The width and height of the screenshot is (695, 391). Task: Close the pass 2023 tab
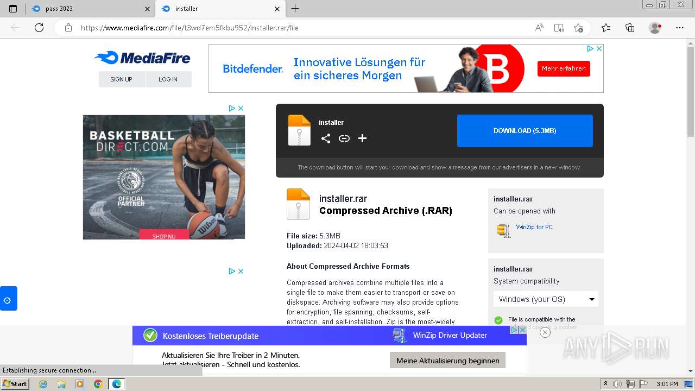click(x=148, y=9)
